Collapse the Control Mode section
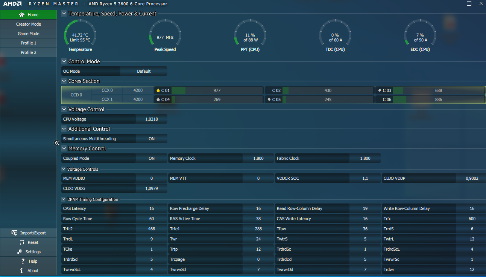486x277 pixels. click(x=64, y=61)
